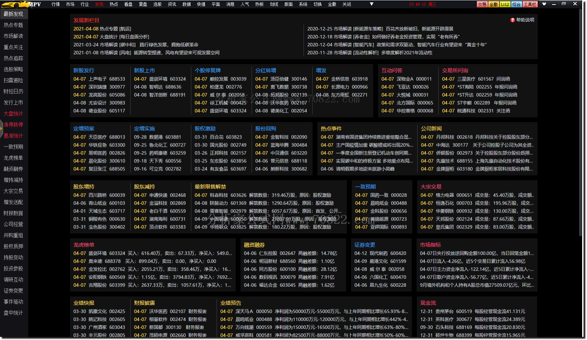Select 最新发现 in the sidebar
The image size is (587, 340).
14,14
